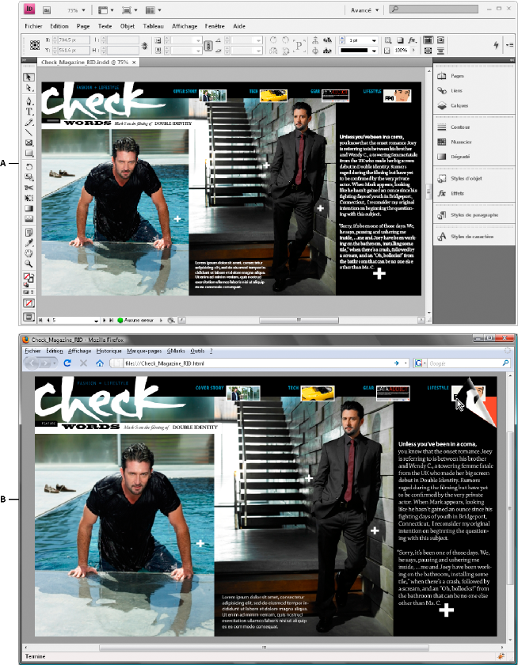This screenshot has height=665, width=518.
Task: Select the Rectangle tool
Action: [x=29, y=153]
